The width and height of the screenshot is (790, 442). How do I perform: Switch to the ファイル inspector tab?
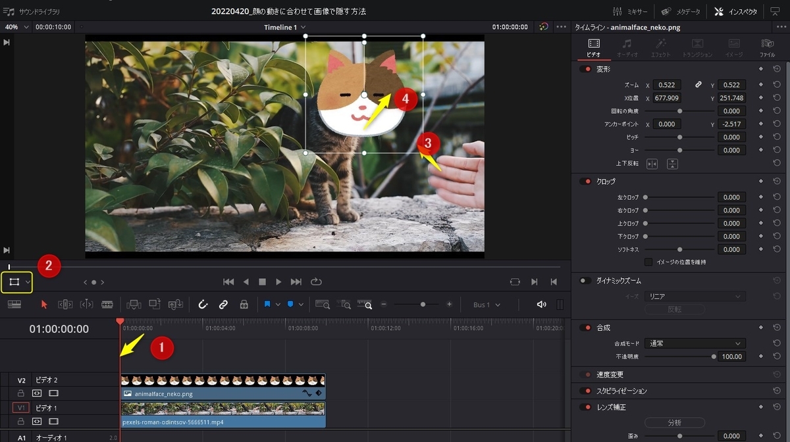768,47
